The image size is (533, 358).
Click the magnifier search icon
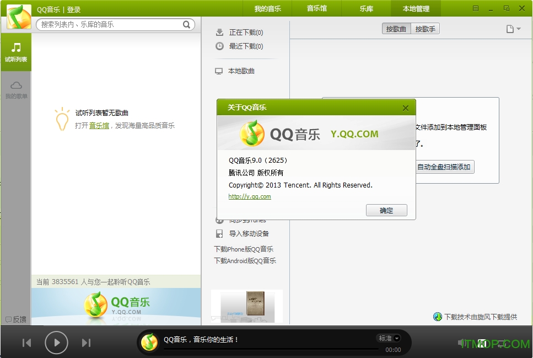tap(186, 24)
